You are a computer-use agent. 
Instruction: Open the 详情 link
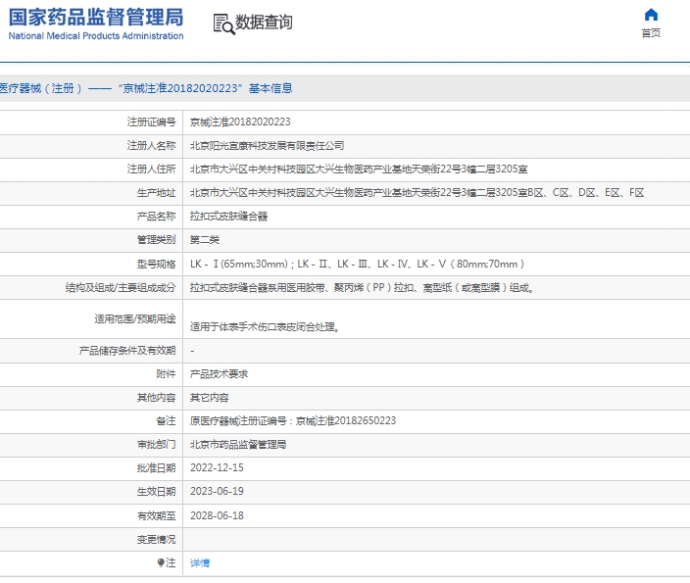pyautogui.click(x=200, y=562)
